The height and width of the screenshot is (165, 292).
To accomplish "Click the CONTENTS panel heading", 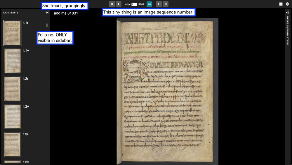I will (11, 13).
